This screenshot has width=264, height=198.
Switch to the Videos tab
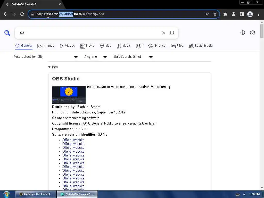tap(67, 46)
